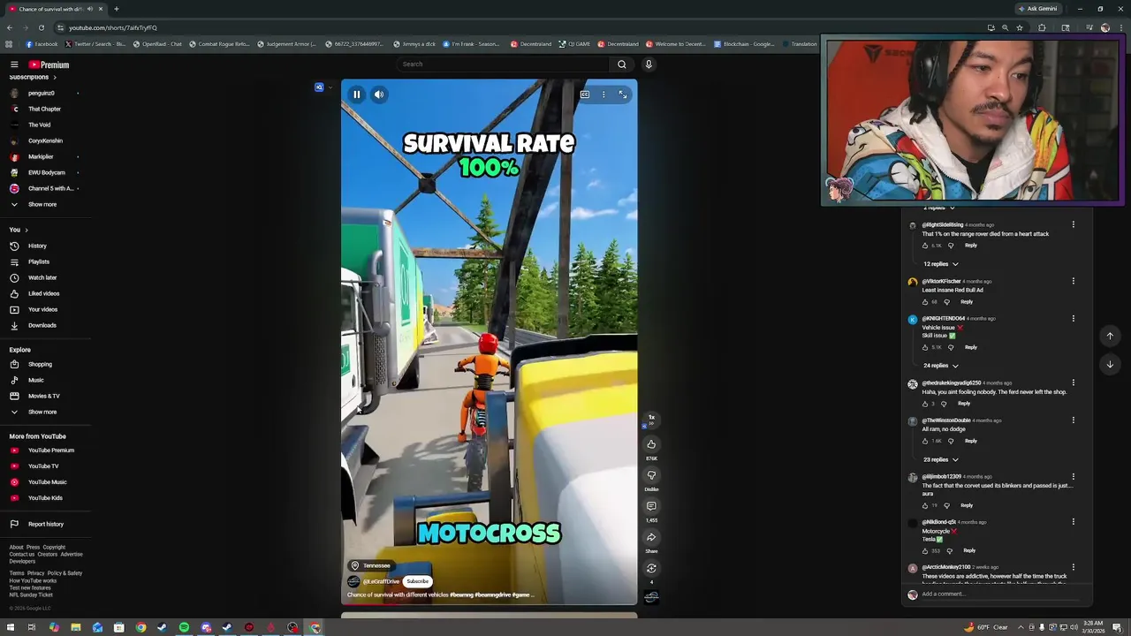Screen dimensions: 1131x636
Task: Open the Remix button on the Short
Action: (651, 568)
